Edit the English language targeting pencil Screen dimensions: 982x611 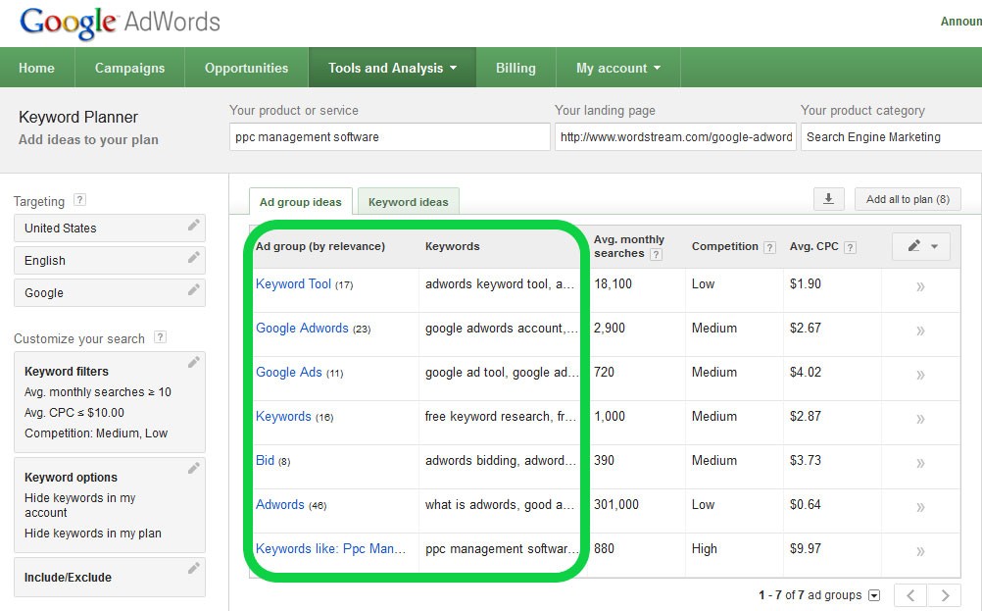pos(194,258)
